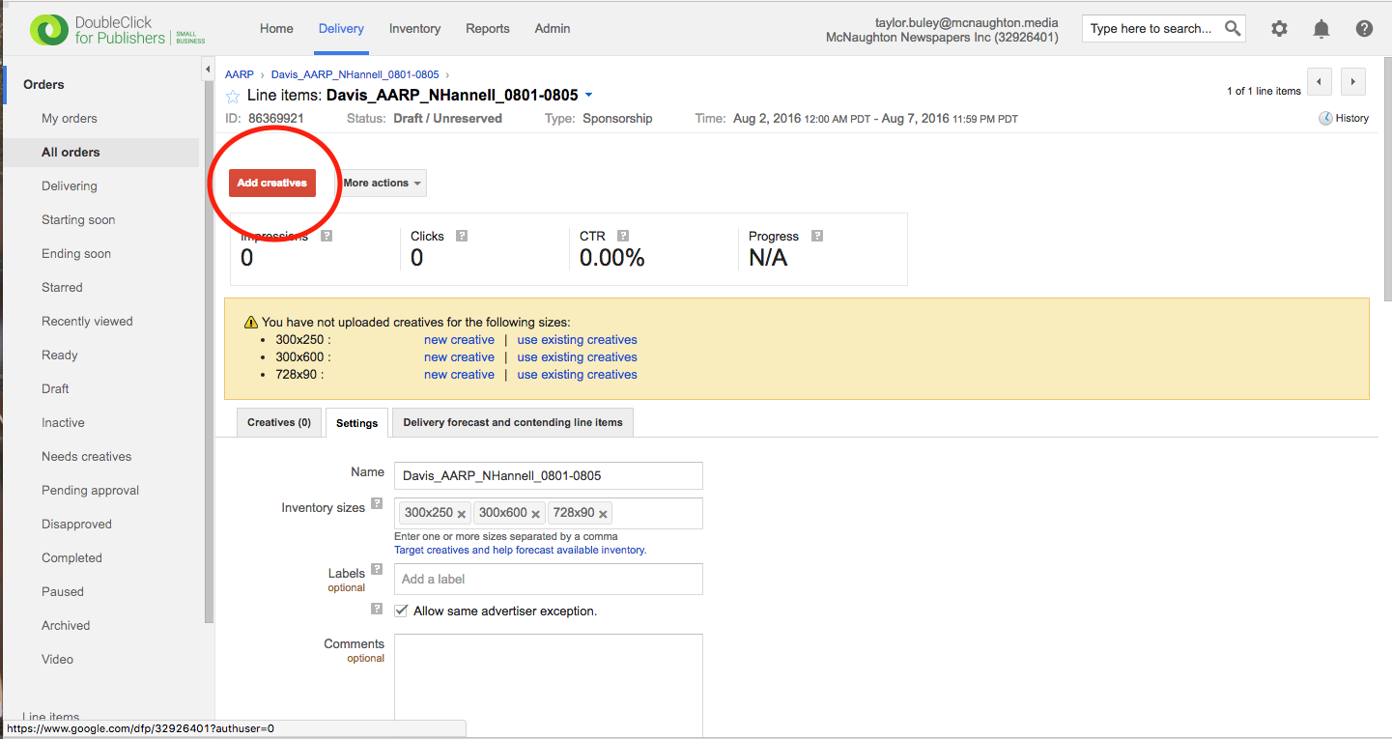This screenshot has width=1392, height=739.
Task: Open the settings gear icon
Action: [x=1279, y=28]
